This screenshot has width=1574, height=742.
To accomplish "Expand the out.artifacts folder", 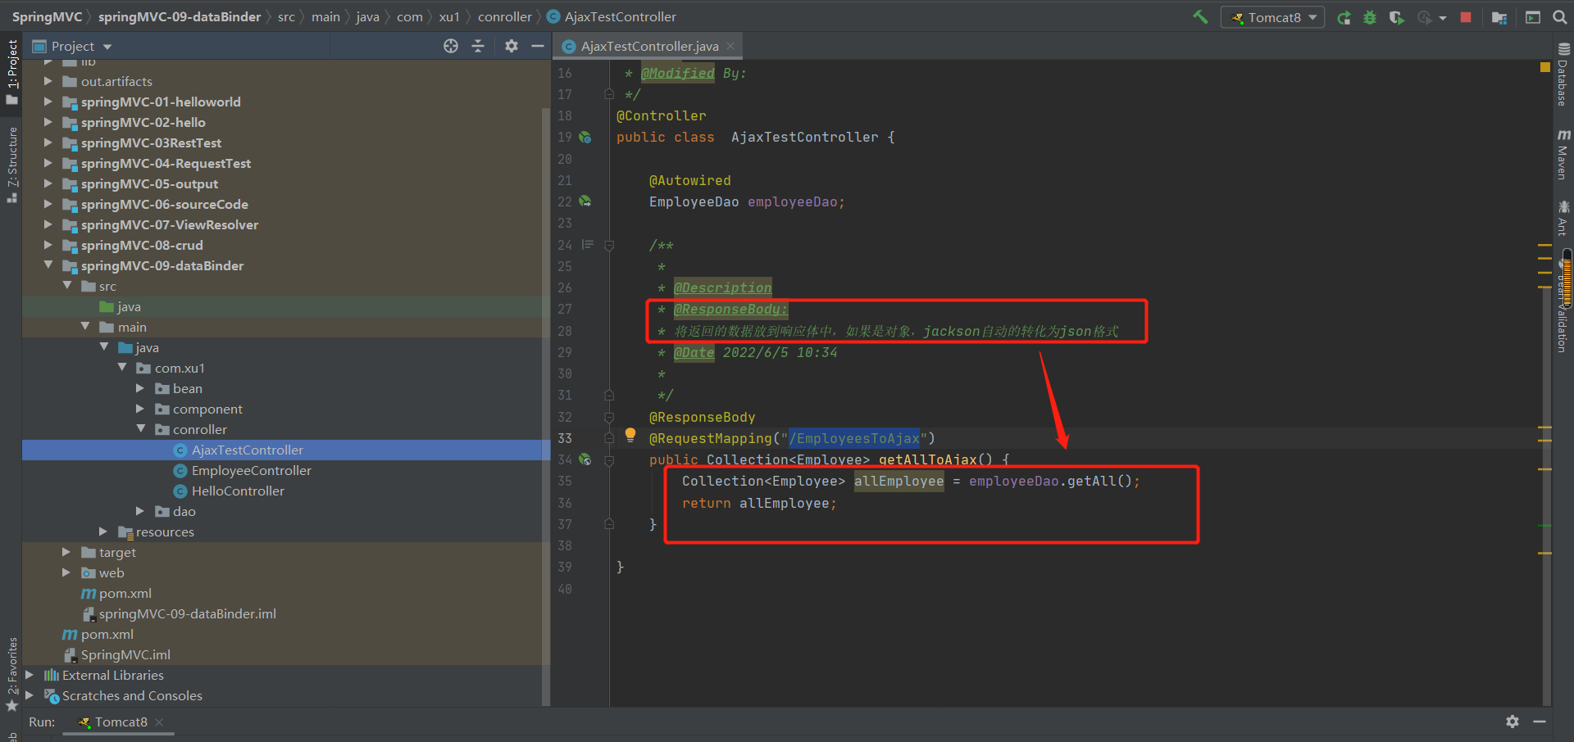I will coord(48,81).
